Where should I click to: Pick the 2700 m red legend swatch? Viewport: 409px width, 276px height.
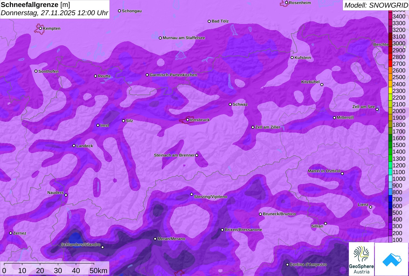click(x=390, y=64)
